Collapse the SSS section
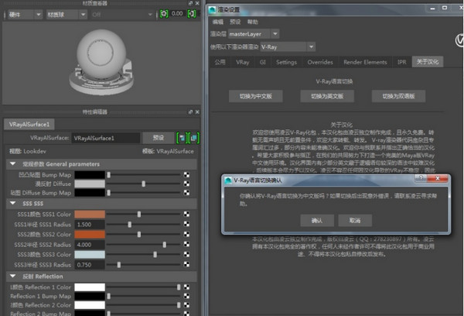This screenshot has width=464, height=316. pos(11,203)
